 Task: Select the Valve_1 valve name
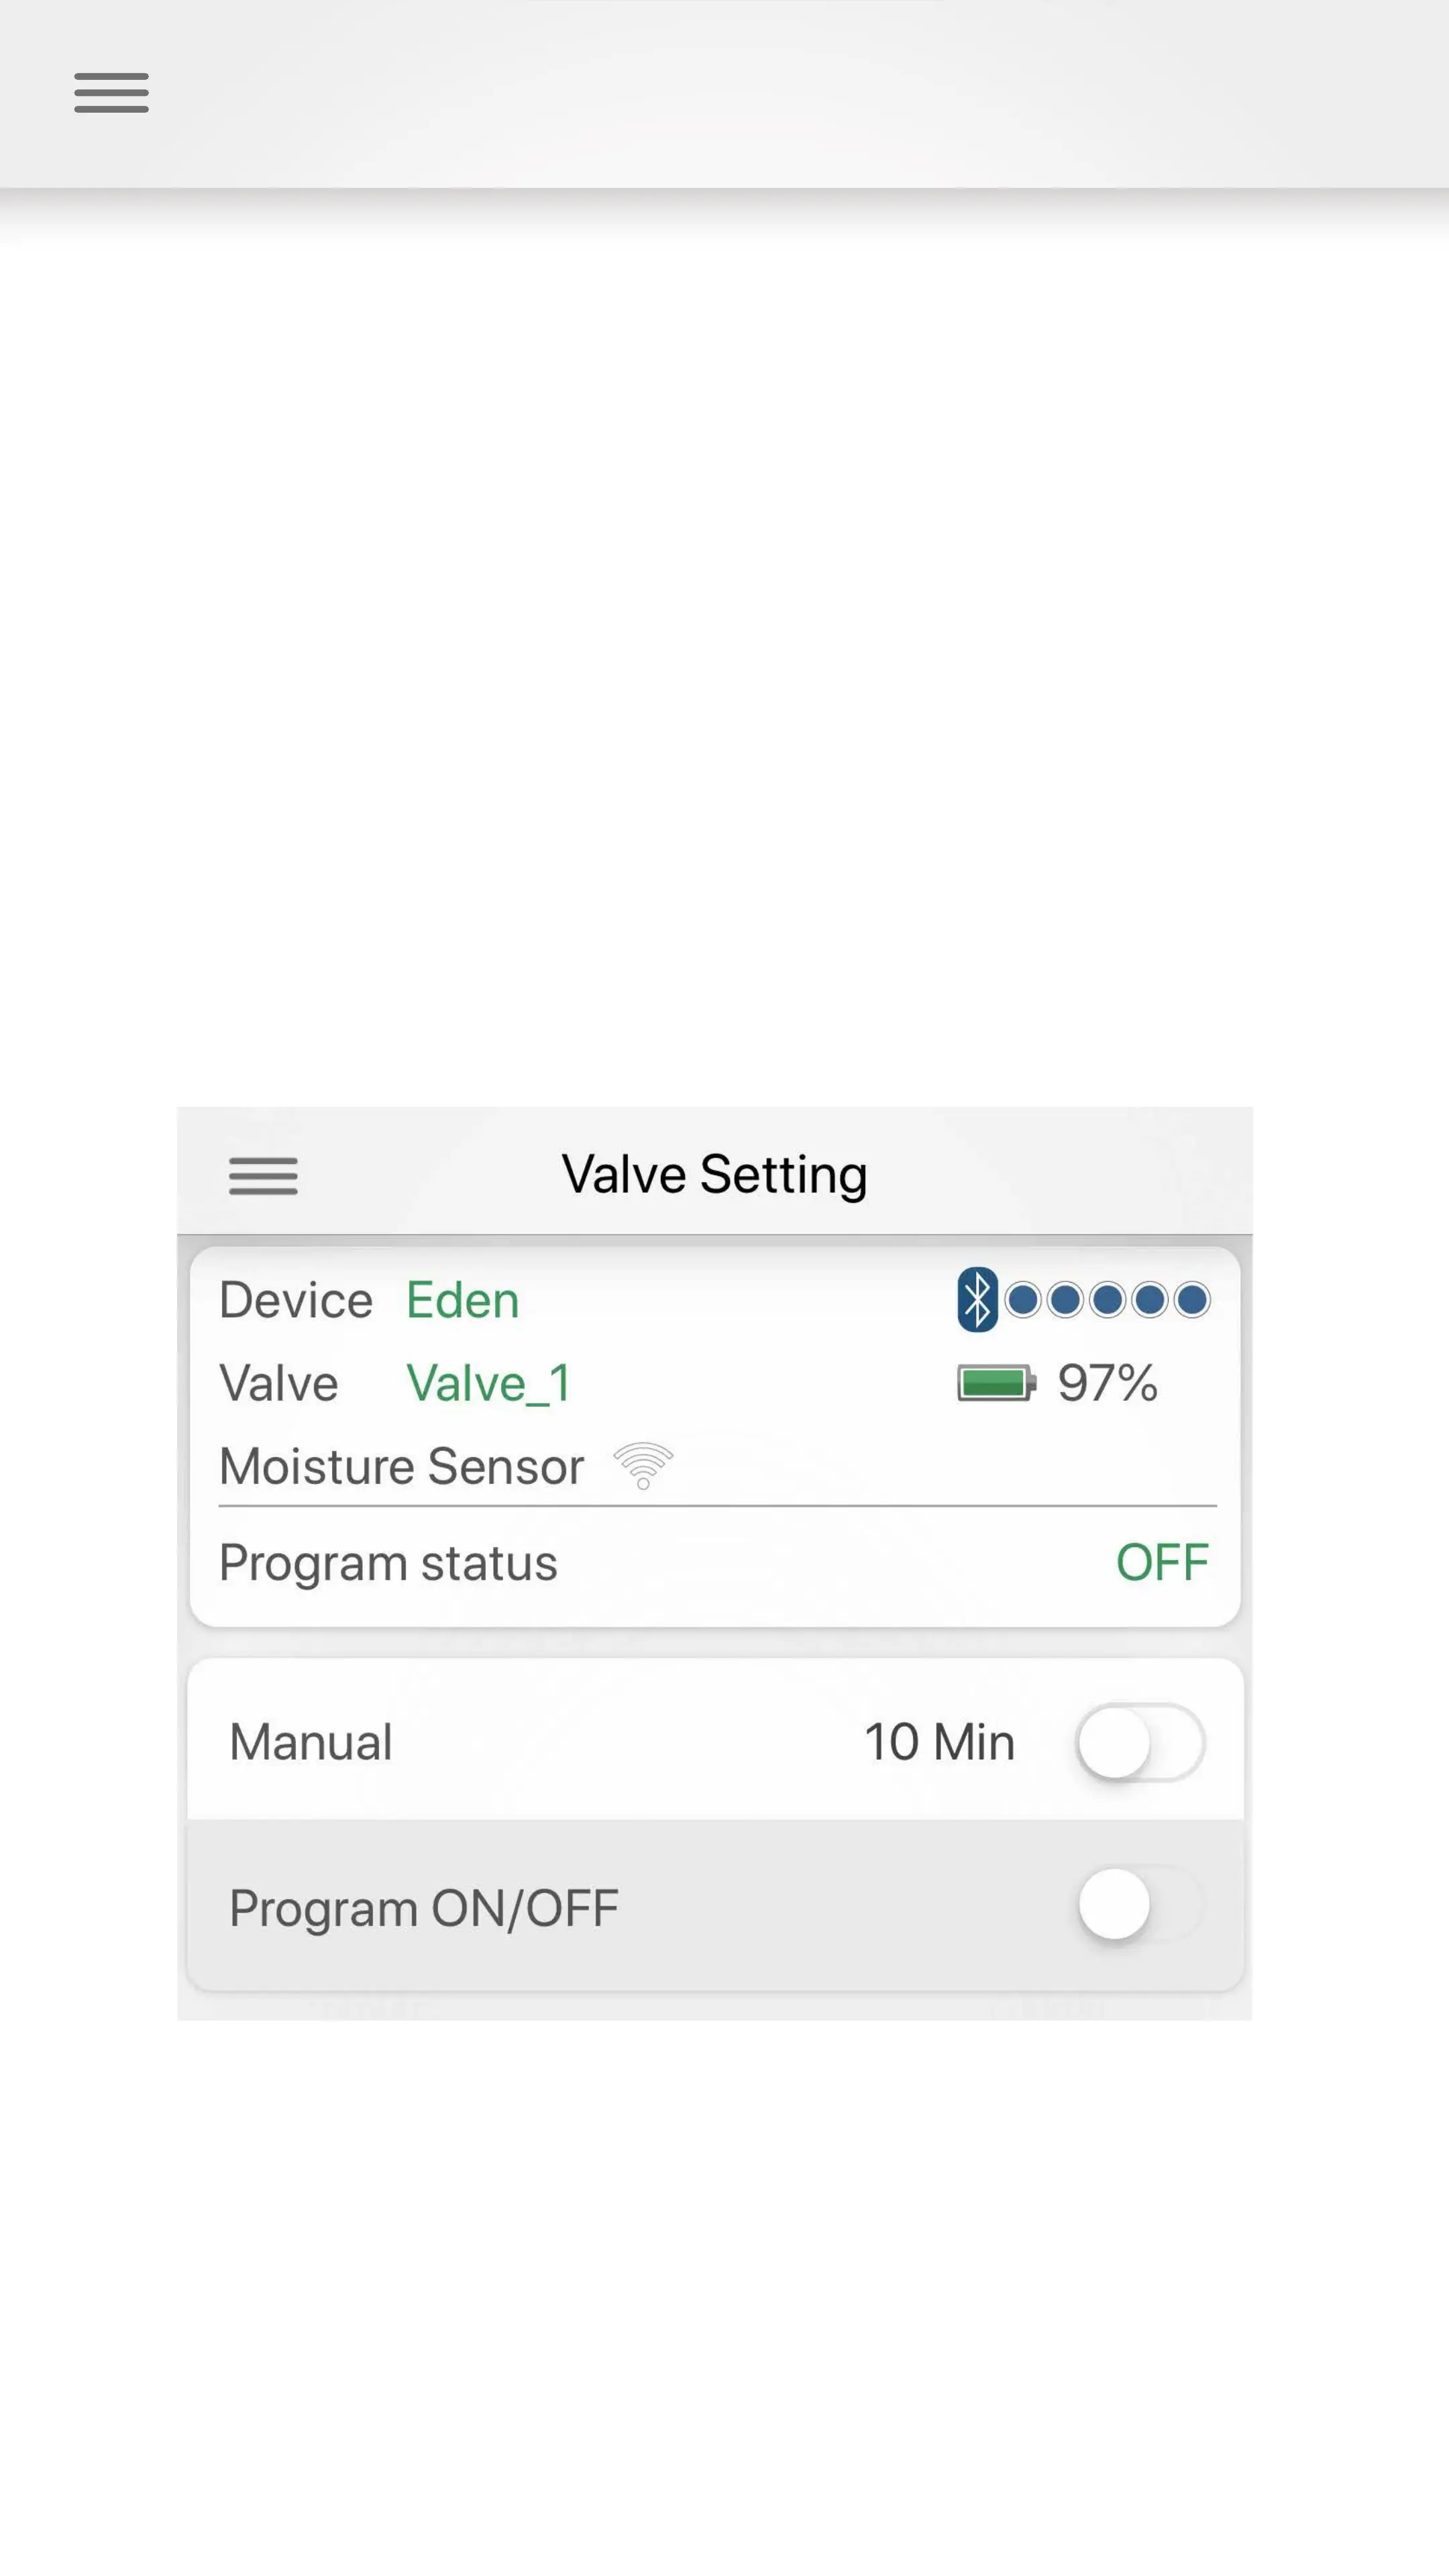(x=488, y=1384)
